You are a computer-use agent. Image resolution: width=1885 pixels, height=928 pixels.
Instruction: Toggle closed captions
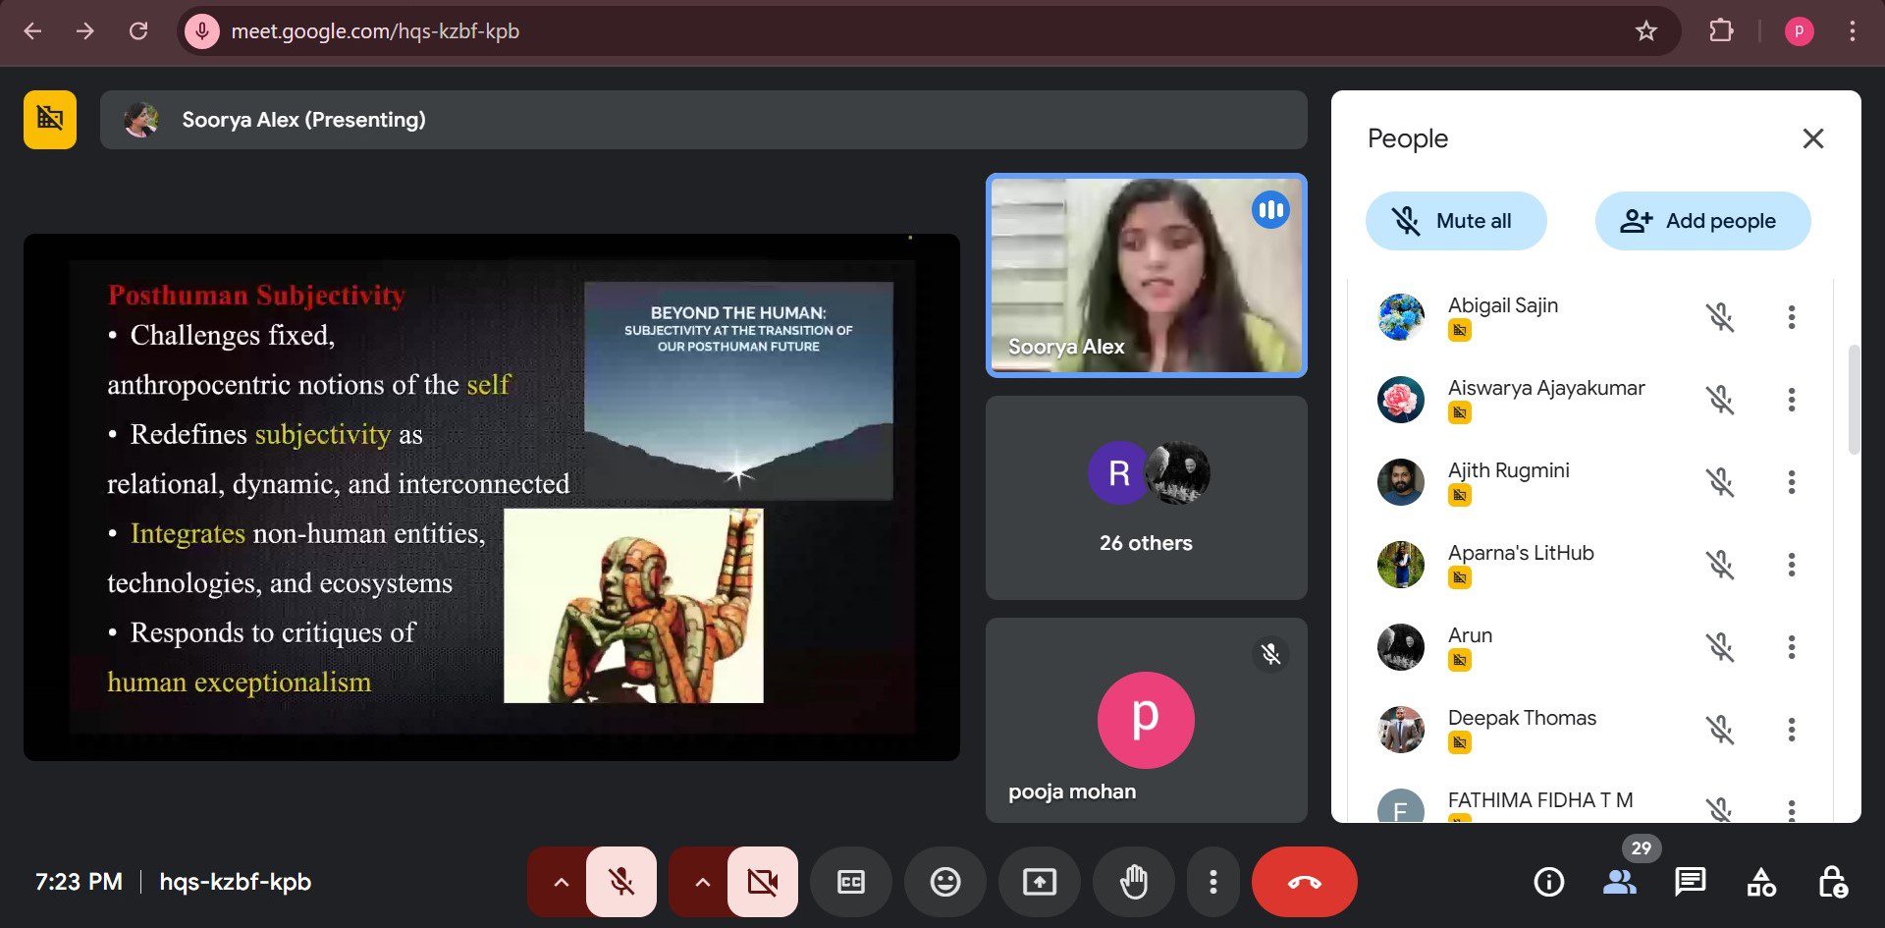click(851, 882)
